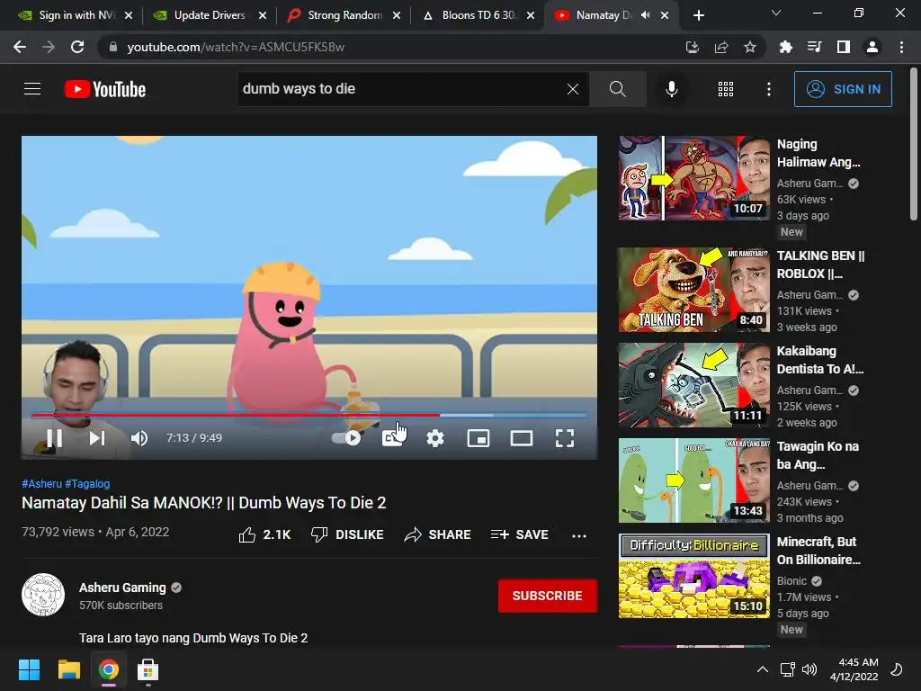
Task: Go back to the previous page
Action: (20, 47)
